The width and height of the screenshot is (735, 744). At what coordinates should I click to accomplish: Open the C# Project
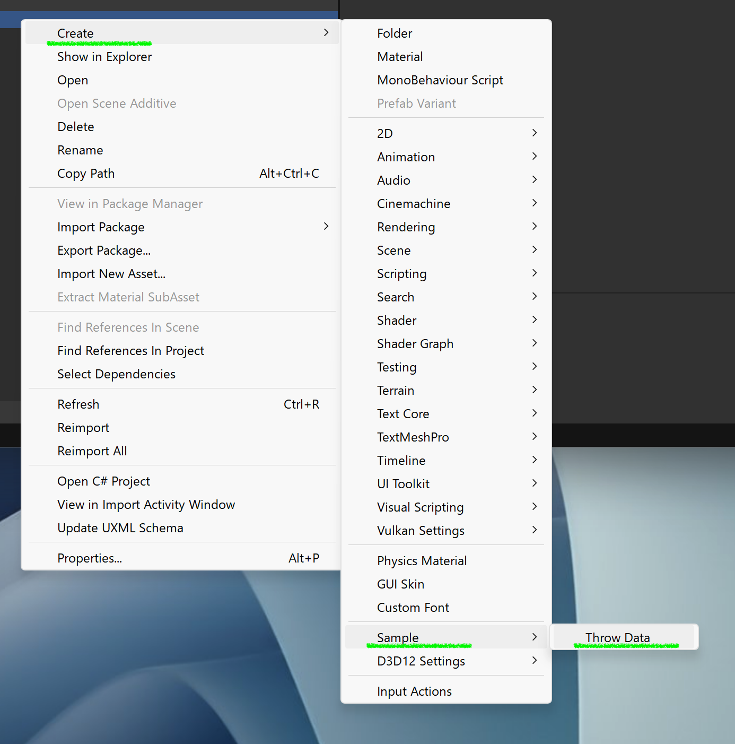pyautogui.click(x=103, y=481)
